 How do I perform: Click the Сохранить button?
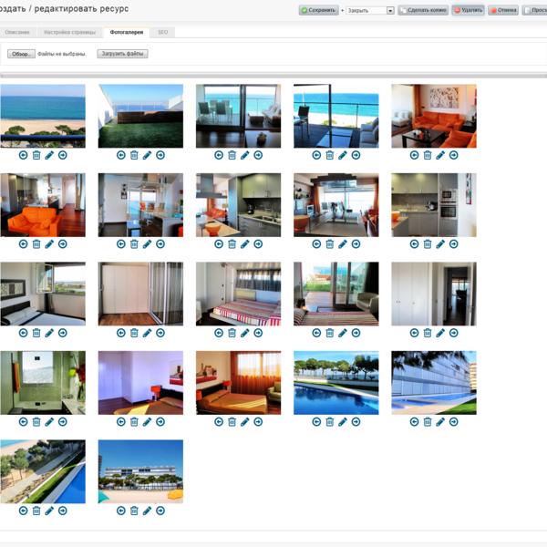coord(319,10)
